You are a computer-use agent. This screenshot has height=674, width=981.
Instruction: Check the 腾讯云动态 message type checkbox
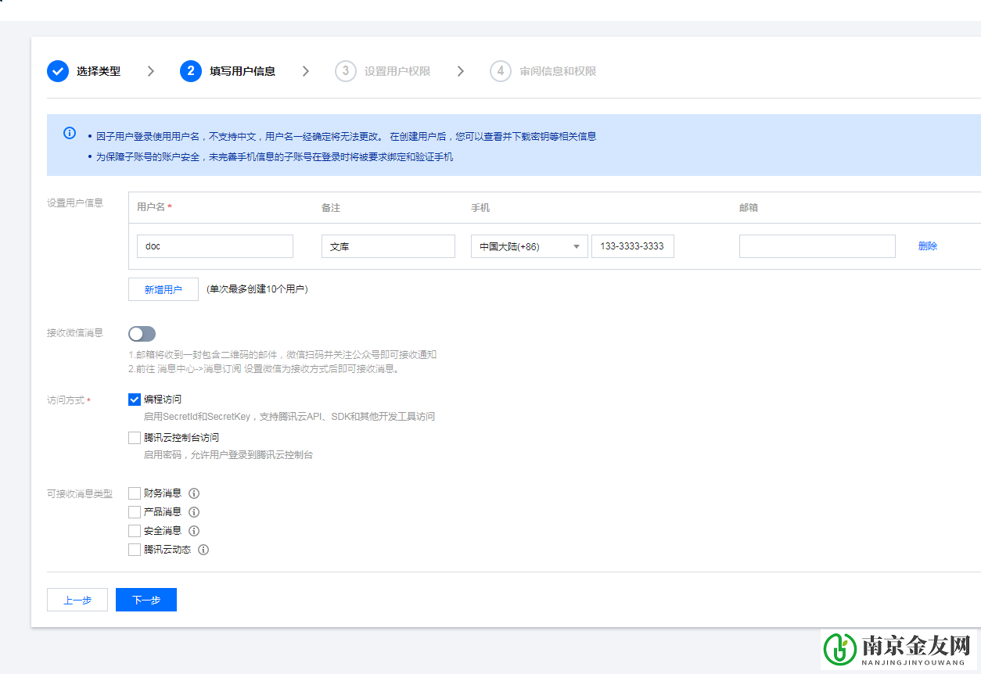pos(134,549)
